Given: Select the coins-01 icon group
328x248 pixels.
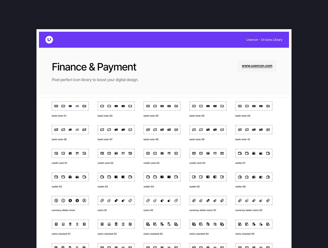Looking at the screenshot, I should (x=116, y=200).
